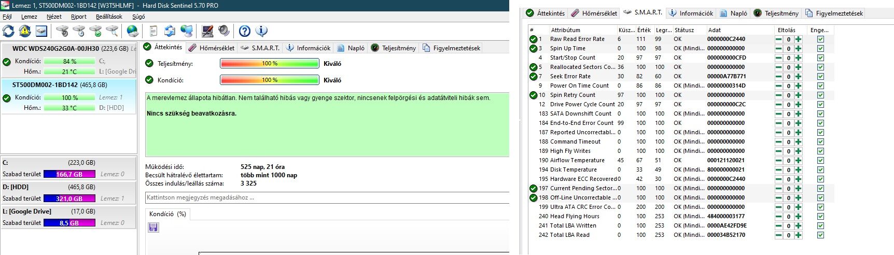Click the globe with monitor network icon
This screenshot has width=894, height=255.
(x=186, y=31)
